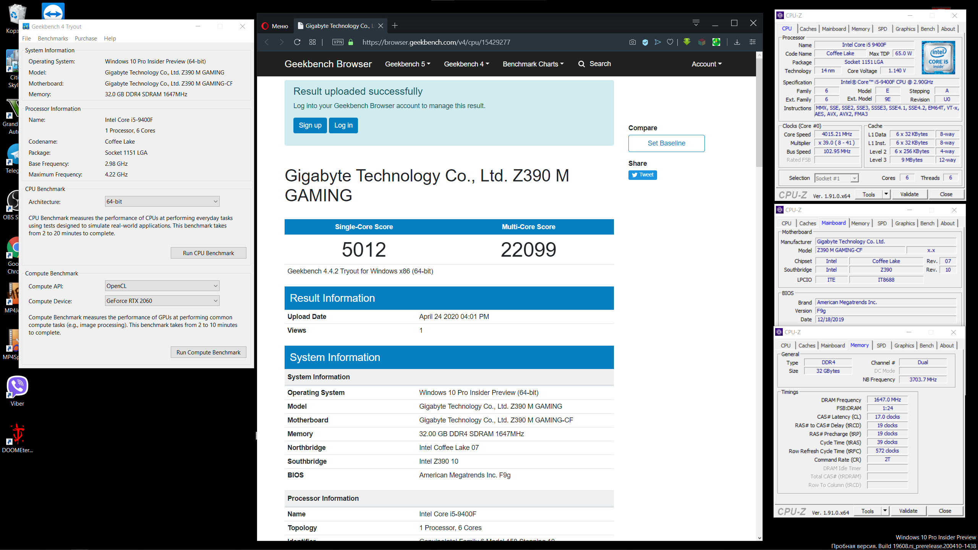Click the browser page vertical scrollbar
Image resolution: width=978 pixels, height=550 pixels.
click(759, 112)
